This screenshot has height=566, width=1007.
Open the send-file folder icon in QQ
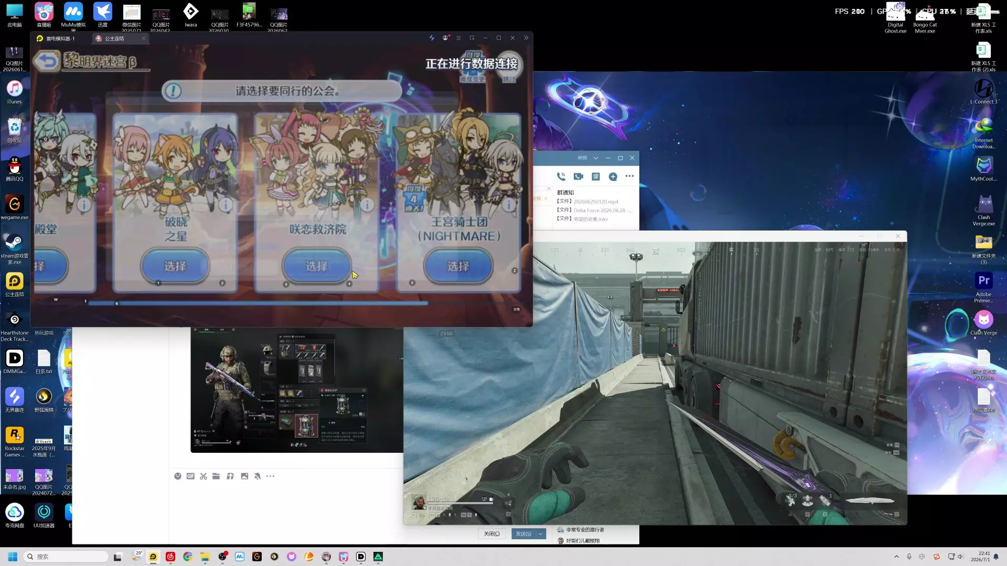tap(216, 476)
